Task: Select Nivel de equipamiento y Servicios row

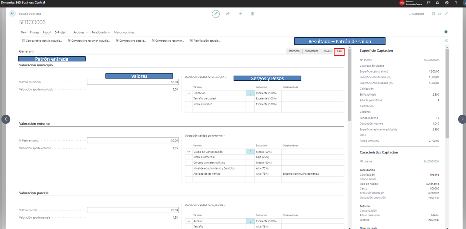Action: coord(264,168)
